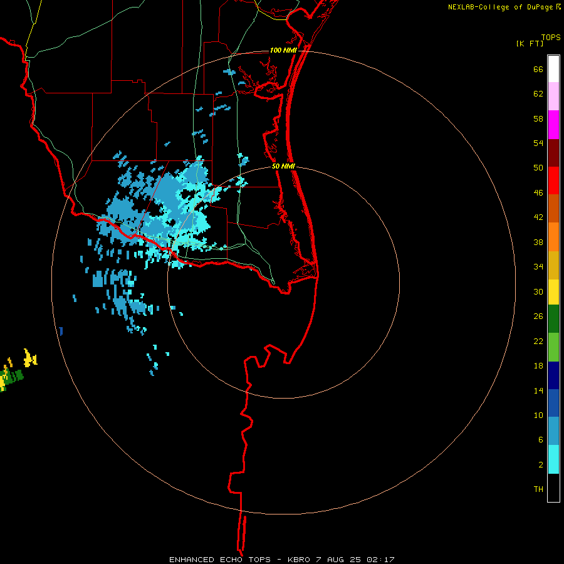
Task: Click the magenta 58 kft color band
Action: 553,125
